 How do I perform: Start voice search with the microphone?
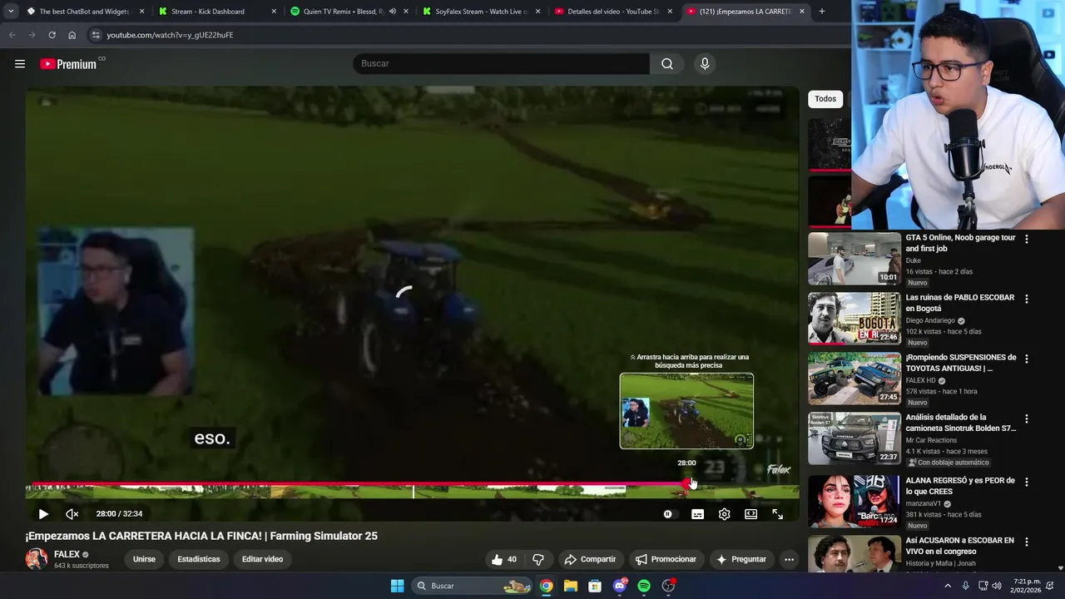click(705, 64)
